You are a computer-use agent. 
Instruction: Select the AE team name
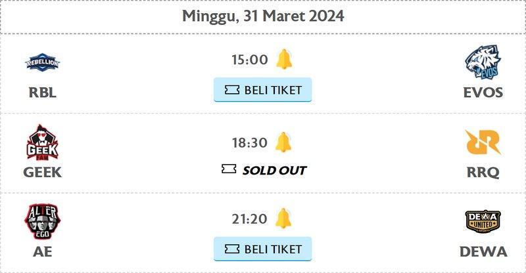42,251
